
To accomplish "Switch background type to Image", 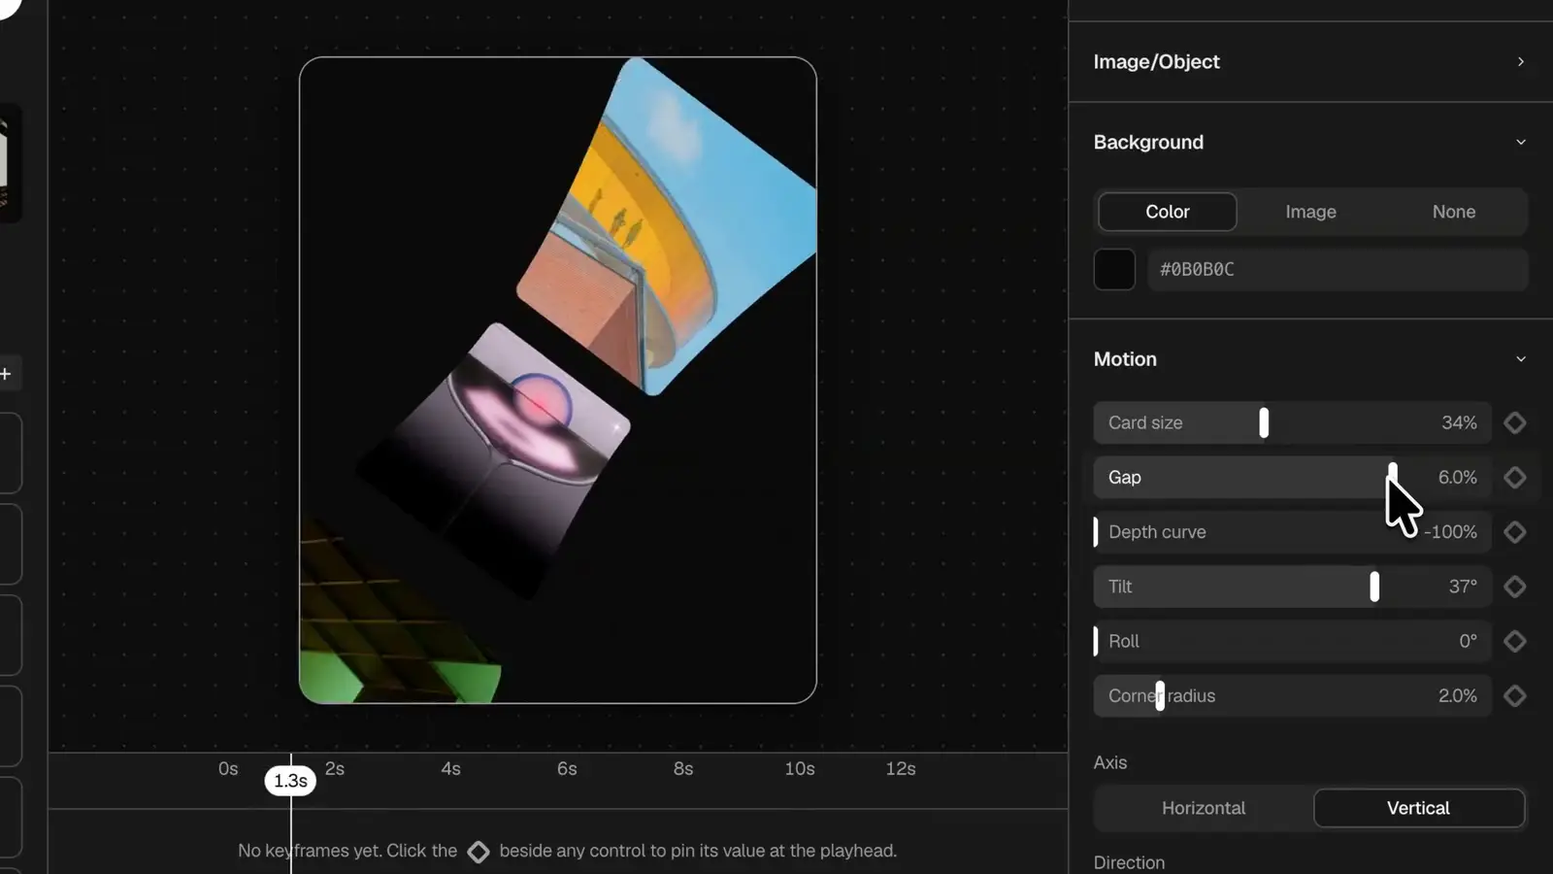I will (1310, 212).
